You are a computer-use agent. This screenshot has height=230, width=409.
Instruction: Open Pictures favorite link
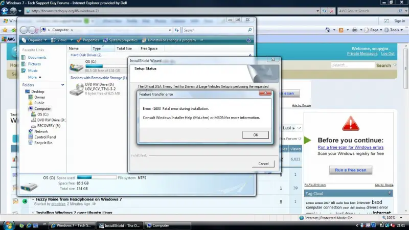34,64
